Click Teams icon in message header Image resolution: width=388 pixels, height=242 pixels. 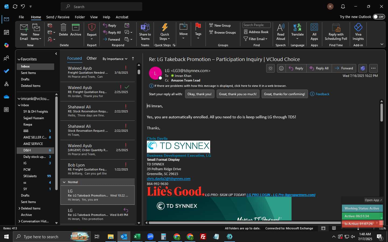click(x=363, y=68)
